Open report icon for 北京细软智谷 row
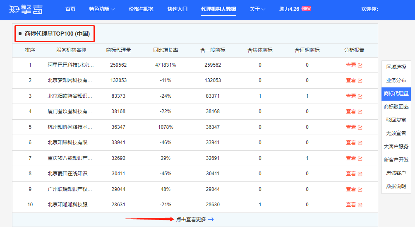This screenshot has height=227, width=415. (x=360, y=97)
